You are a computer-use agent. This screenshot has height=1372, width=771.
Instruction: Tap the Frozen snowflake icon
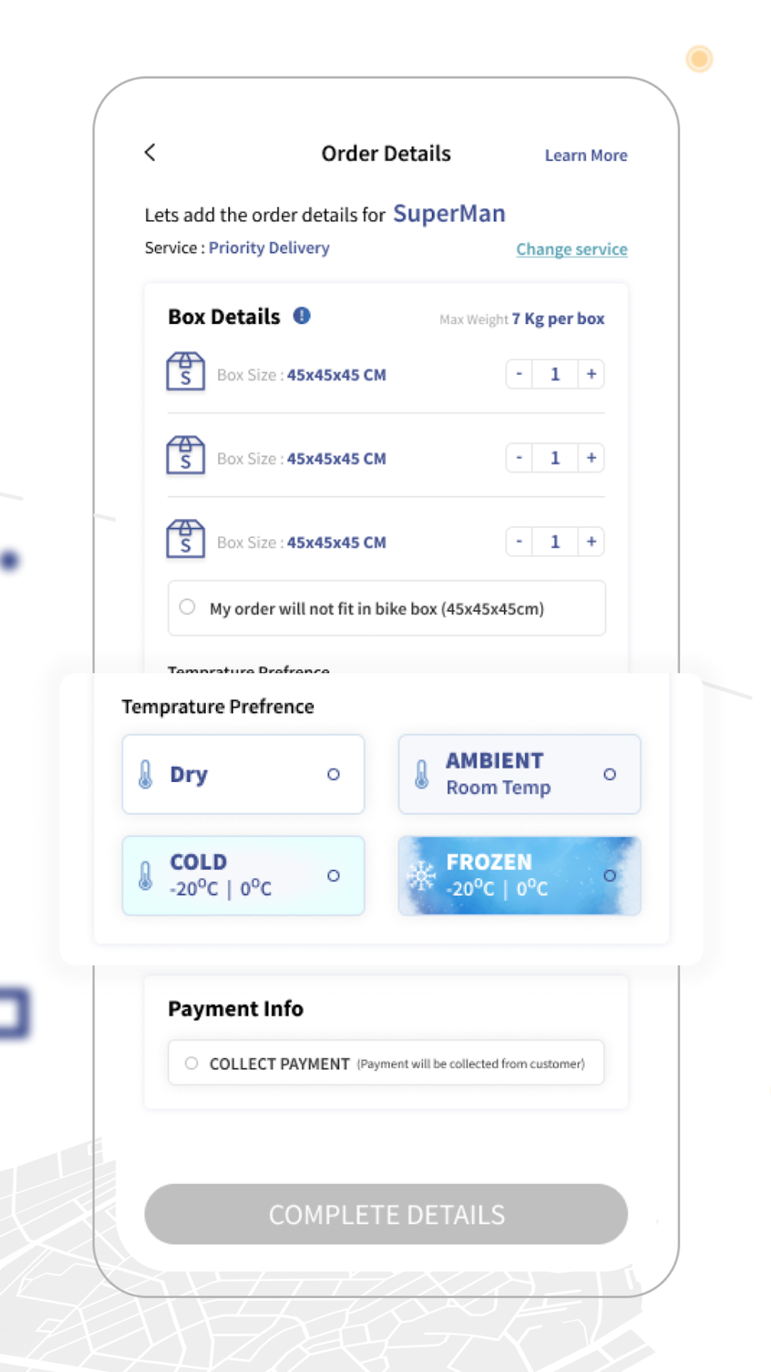[x=422, y=875]
